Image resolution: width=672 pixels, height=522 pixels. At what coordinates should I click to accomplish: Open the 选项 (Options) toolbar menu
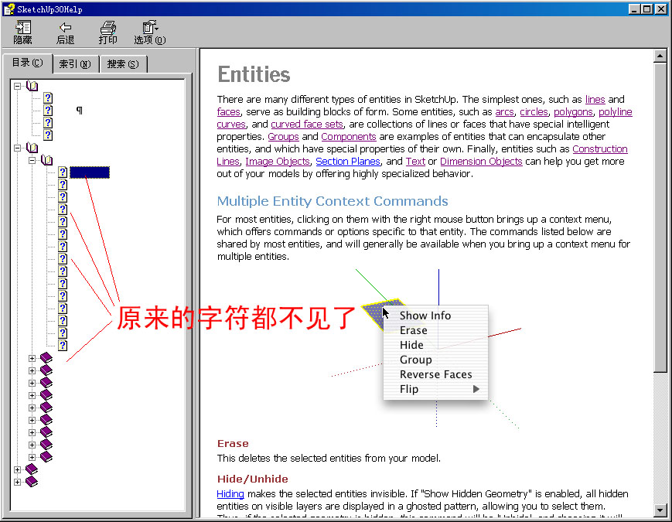[149, 33]
